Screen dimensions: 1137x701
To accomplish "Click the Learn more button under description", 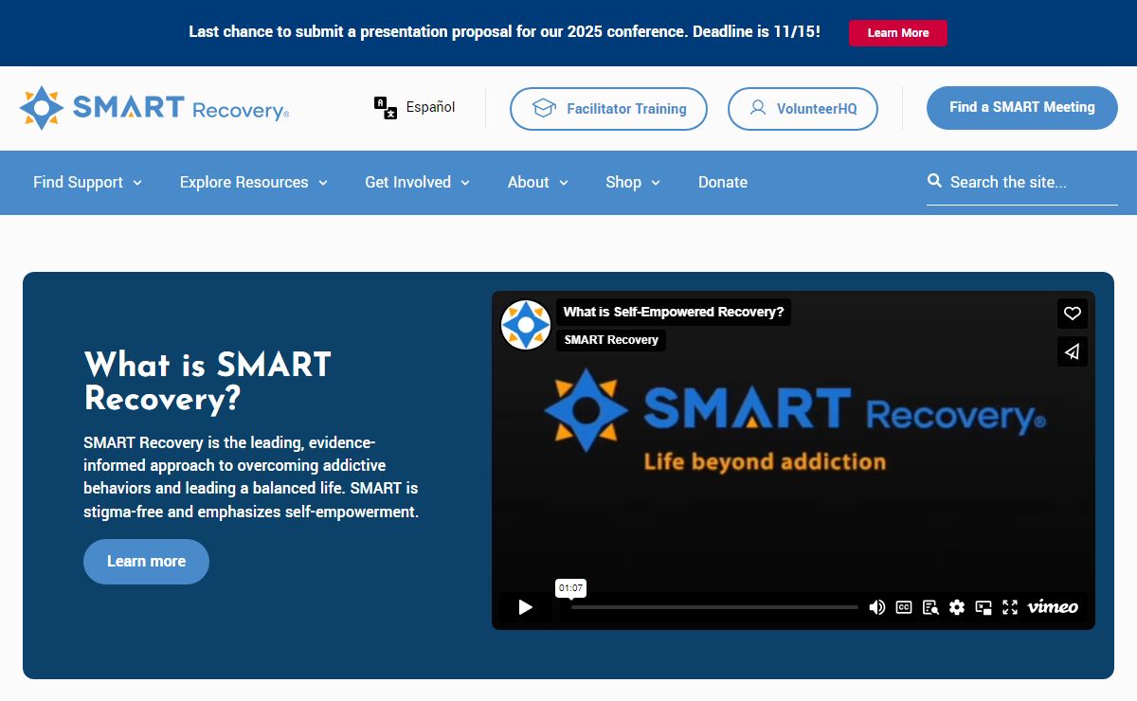I will [146, 562].
